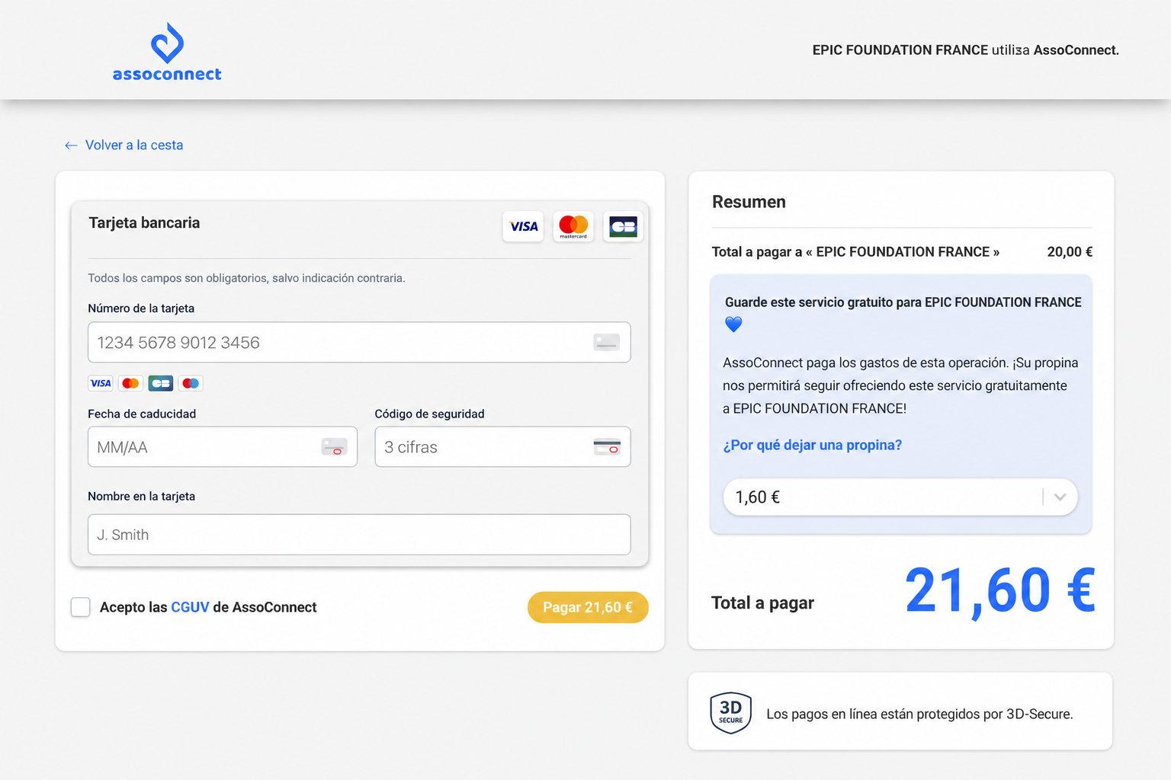Click the CVC card icon in security code field
This screenshot has height=780, width=1171.
click(607, 447)
